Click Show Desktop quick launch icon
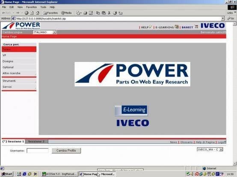This screenshot has height=177, width=237. 19,174
